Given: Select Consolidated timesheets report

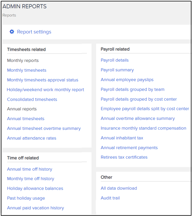Looking at the screenshot, I should tap(32, 99).
